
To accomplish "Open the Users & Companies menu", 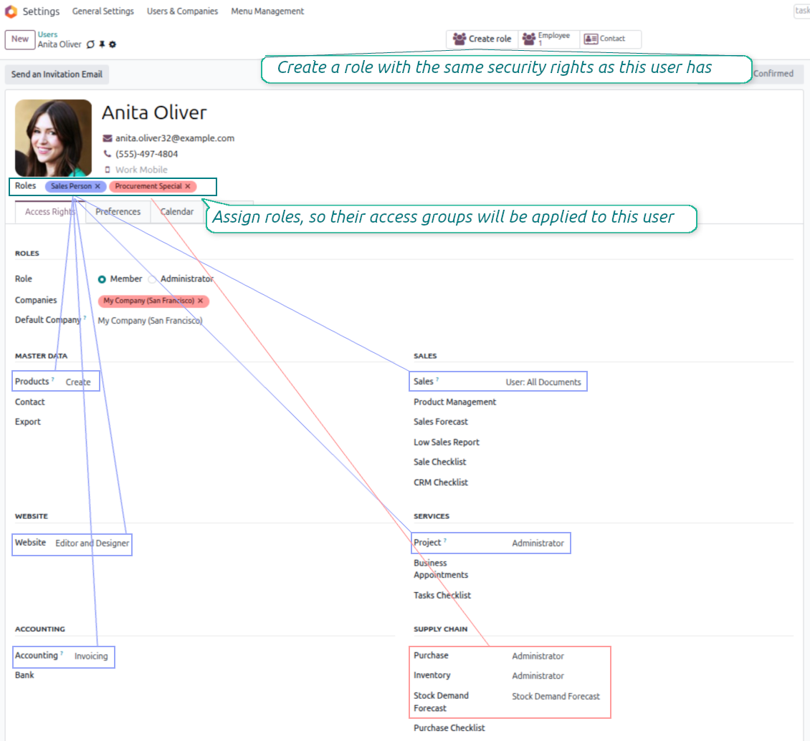I will pyautogui.click(x=182, y=11).
